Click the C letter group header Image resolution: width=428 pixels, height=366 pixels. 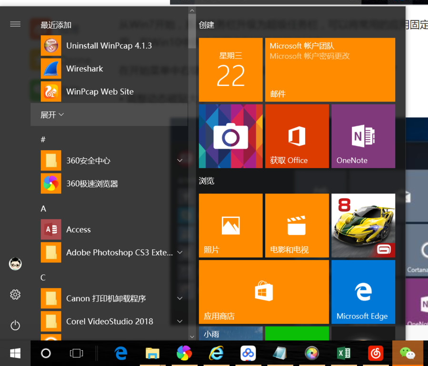coord(43,277)
